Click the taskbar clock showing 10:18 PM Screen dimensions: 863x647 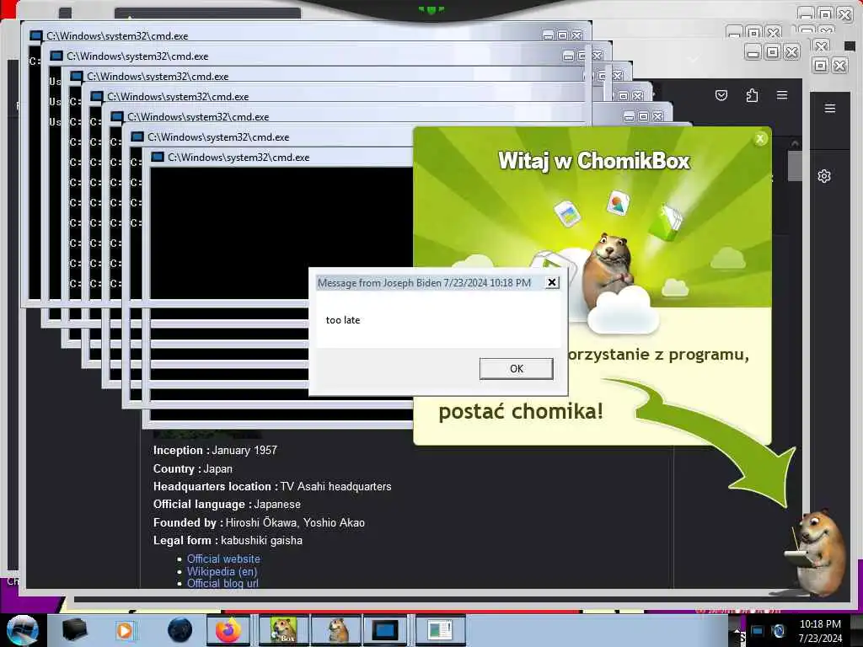point(820,630)
